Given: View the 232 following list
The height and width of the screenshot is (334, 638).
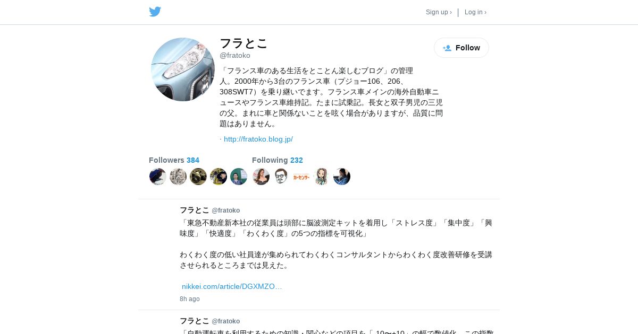Looking at the screenshot, I should pyautogui.click(x=278, y=160).
